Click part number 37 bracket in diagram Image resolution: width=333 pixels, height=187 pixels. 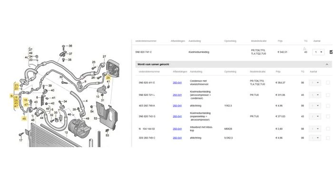pos(70,54)
